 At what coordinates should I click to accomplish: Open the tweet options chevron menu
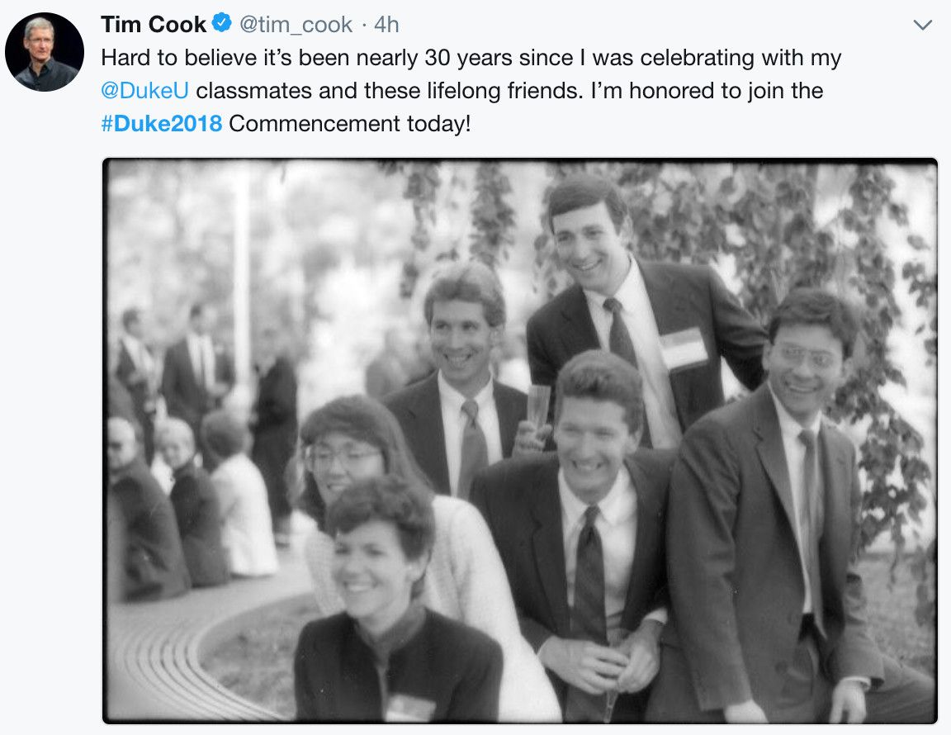(x=922, y=26)
